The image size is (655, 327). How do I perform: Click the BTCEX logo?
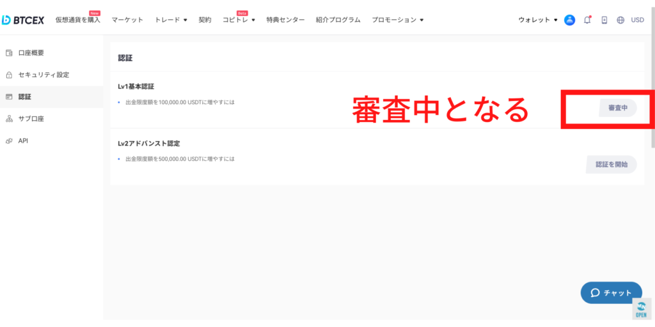22,20
